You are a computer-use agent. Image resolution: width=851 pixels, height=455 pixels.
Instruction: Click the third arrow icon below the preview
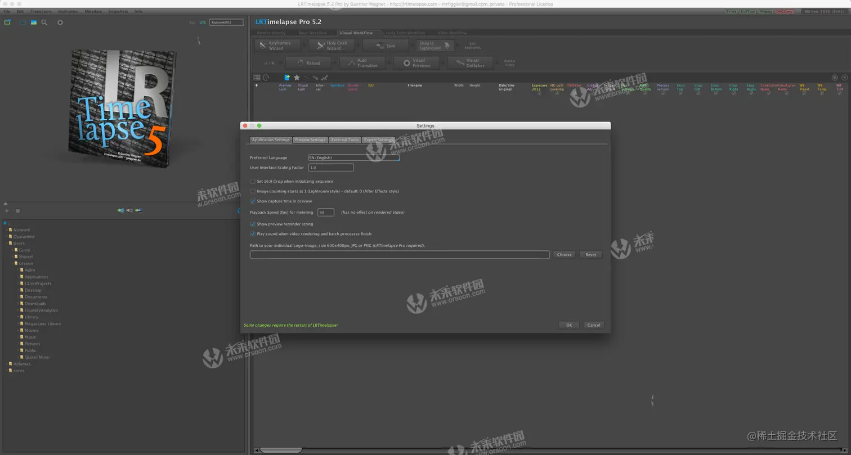[138, 210]
